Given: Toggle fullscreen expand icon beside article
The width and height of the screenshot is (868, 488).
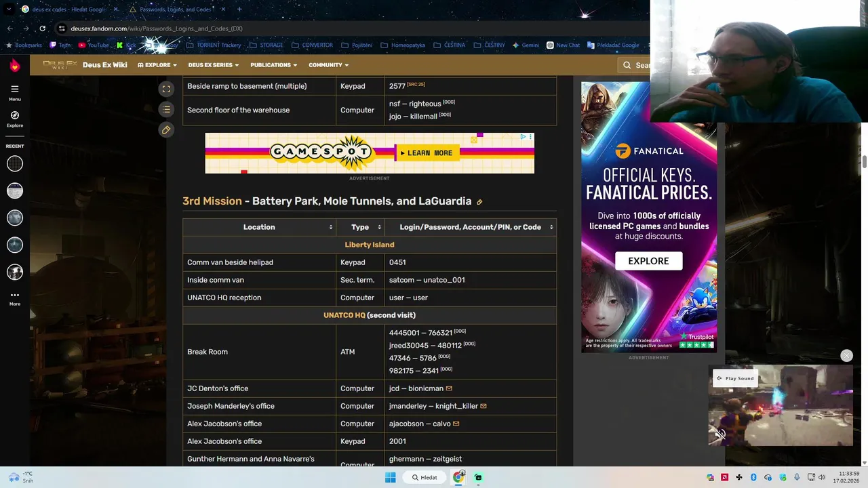Looking at the screenshot, I should pyautogui.click(x=166, y=89).
